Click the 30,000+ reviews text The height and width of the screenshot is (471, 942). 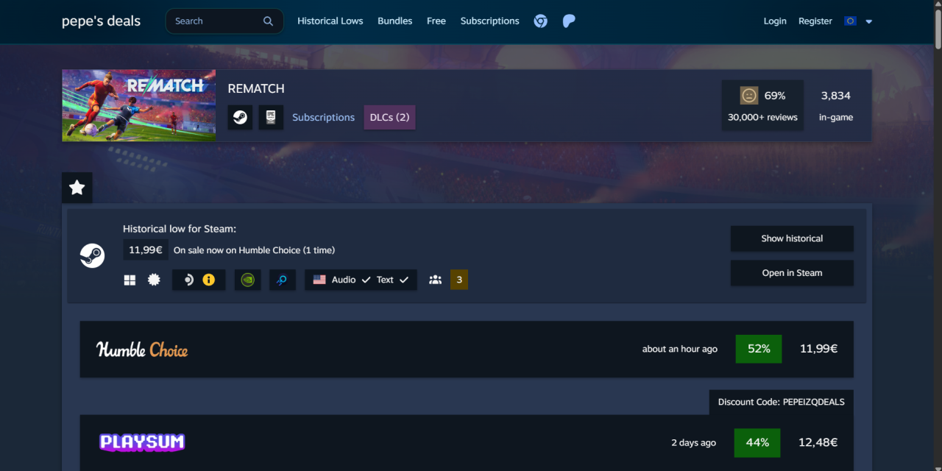[x=762, y=117]
